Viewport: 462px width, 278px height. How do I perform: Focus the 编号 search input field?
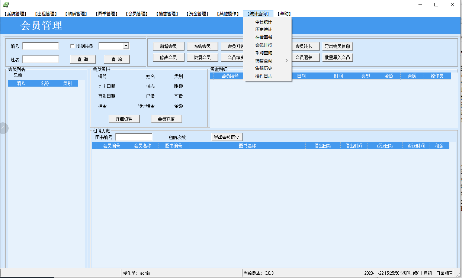click(41, 46)
